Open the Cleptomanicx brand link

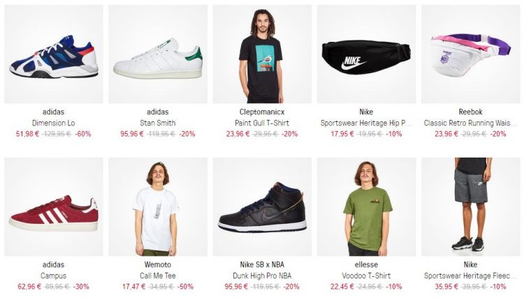(262, 112)
